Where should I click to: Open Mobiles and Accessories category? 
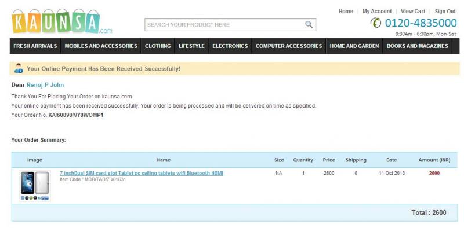pyautogui.click(x=101, y=46)
